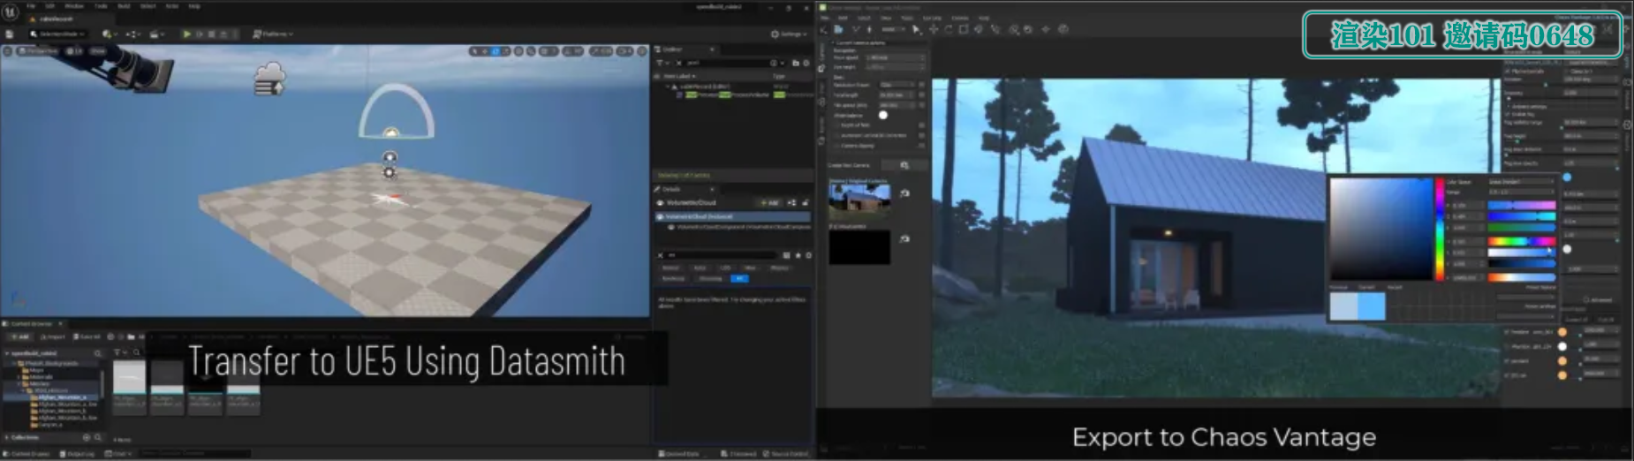Save the current level with the save icon
The height and width of the screenshot is (461, 1634).
(9, 34)
